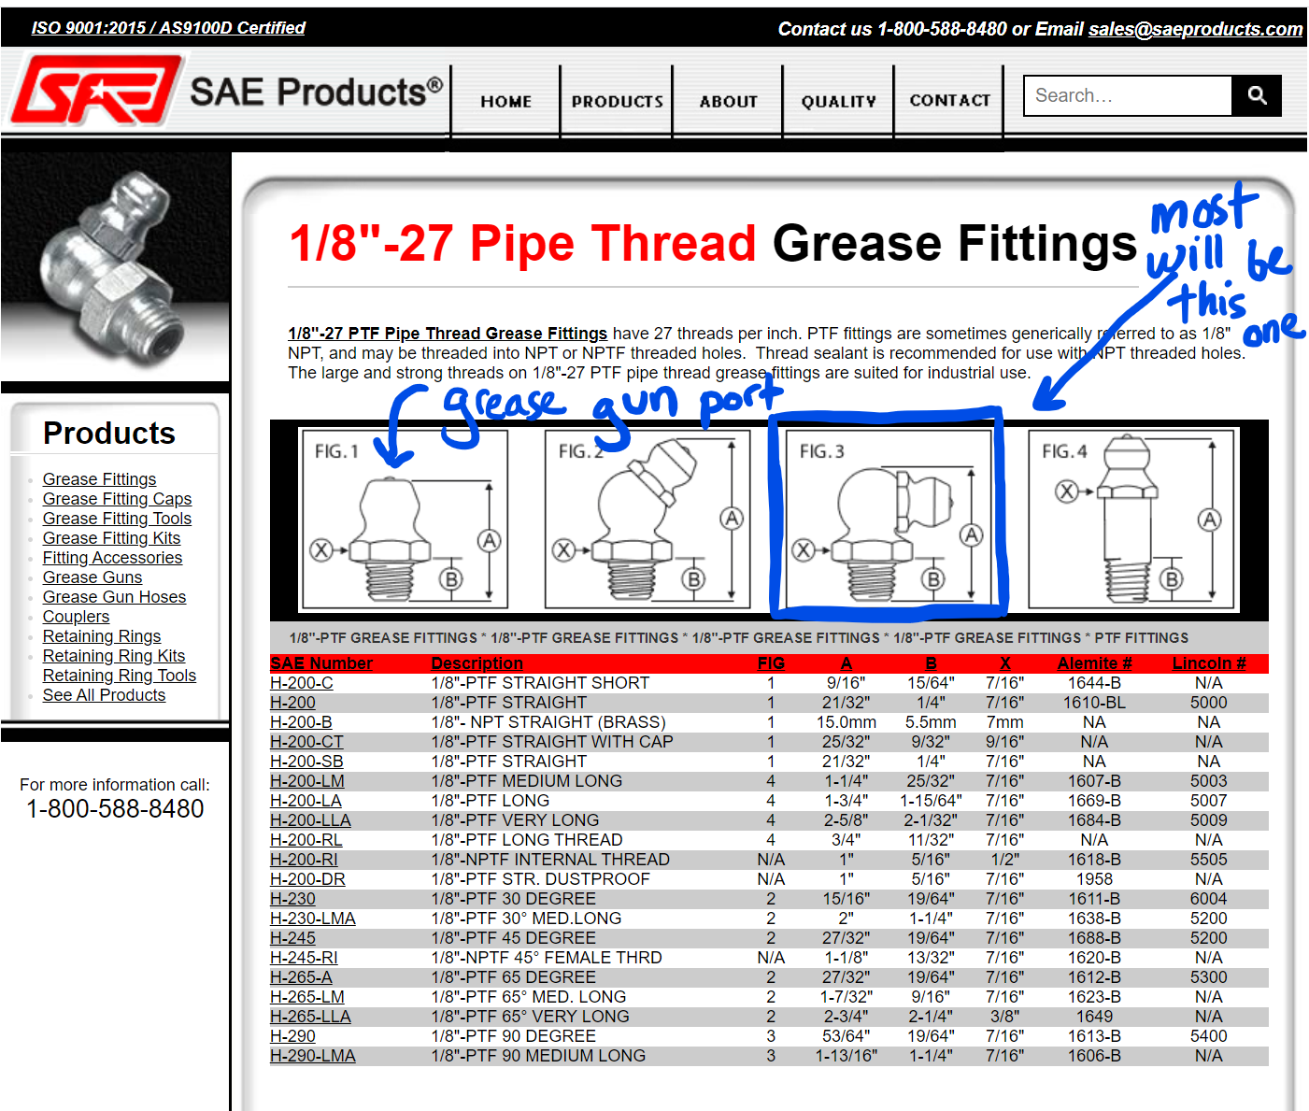Focus the Search input field
Image resolution: width=1309 pixels, height=1111 pixels.
pyautogui.click(x=1128, y=95)
